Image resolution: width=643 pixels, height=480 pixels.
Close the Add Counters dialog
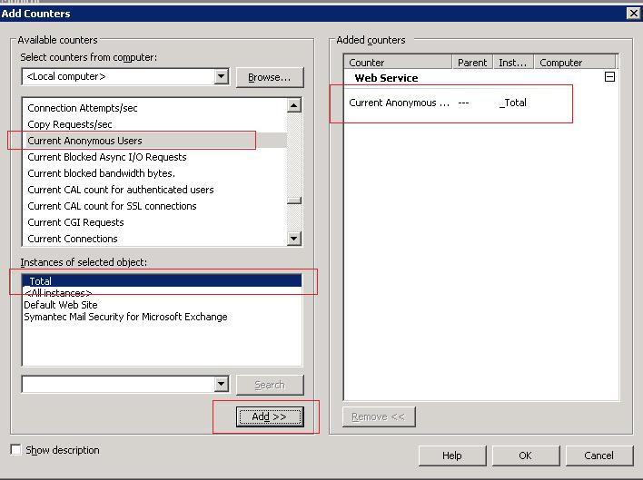[x=633, y=13]
